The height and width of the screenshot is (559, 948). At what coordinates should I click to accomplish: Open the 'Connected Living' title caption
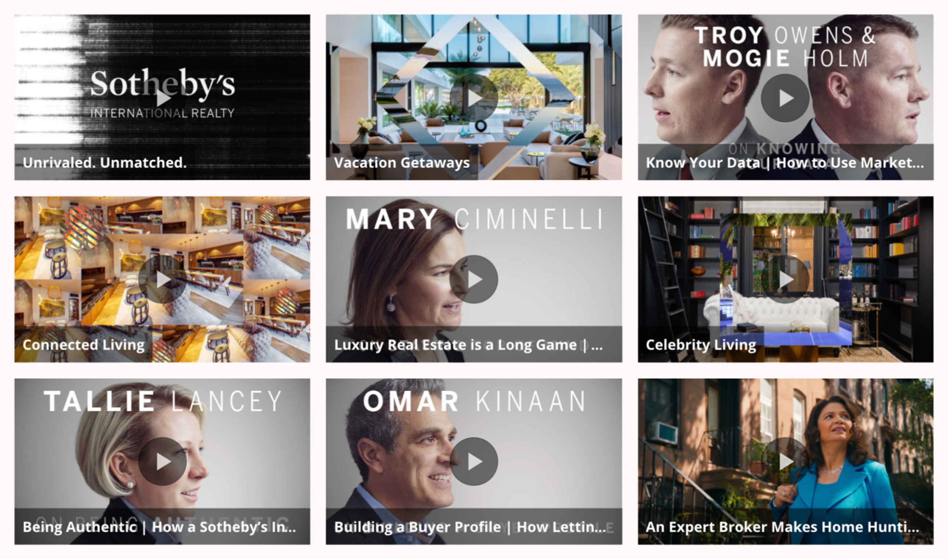(x=84, y=345)
